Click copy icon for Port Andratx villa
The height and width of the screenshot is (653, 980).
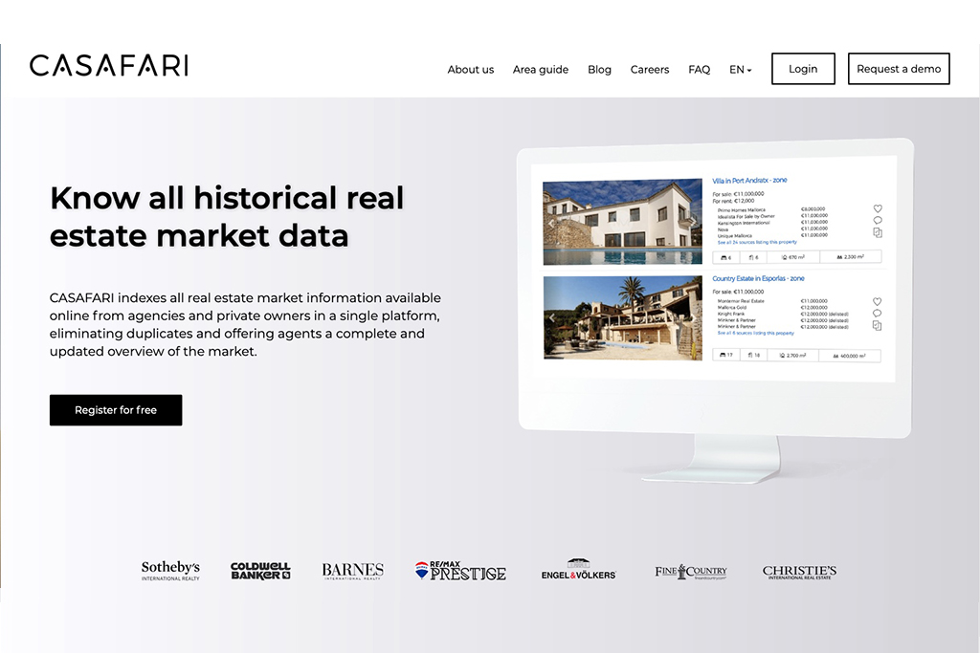click(878, 232)
